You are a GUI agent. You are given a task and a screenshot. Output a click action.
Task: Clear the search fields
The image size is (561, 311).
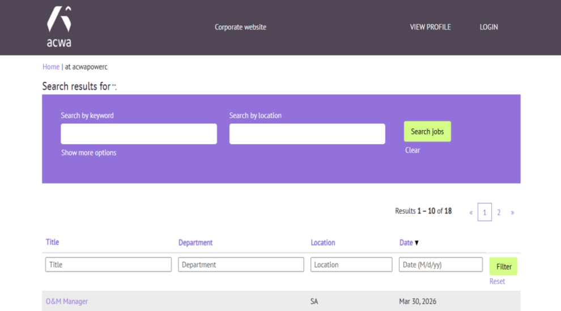[x=413, y=150]
